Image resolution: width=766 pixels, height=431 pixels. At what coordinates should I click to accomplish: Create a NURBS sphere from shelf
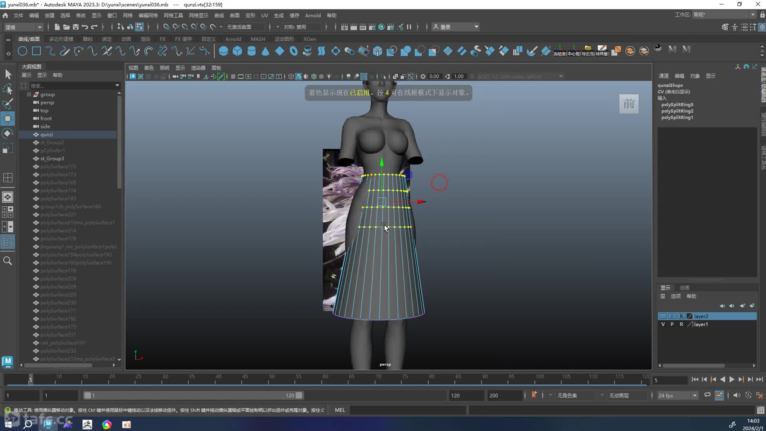223,51
